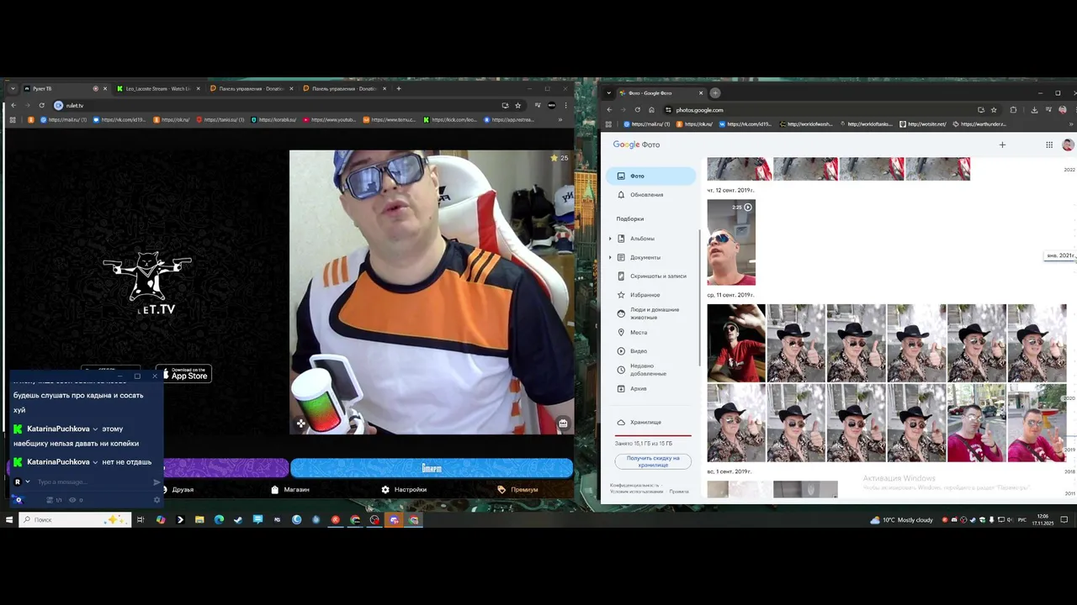Focus the Type a message chat field
The height and width of the screenshot is (605, 1077).
click(93, 482)
